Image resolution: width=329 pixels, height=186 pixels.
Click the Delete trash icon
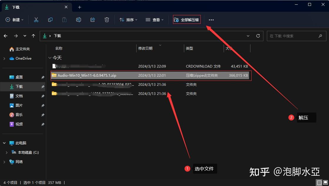tap(107, 20)
